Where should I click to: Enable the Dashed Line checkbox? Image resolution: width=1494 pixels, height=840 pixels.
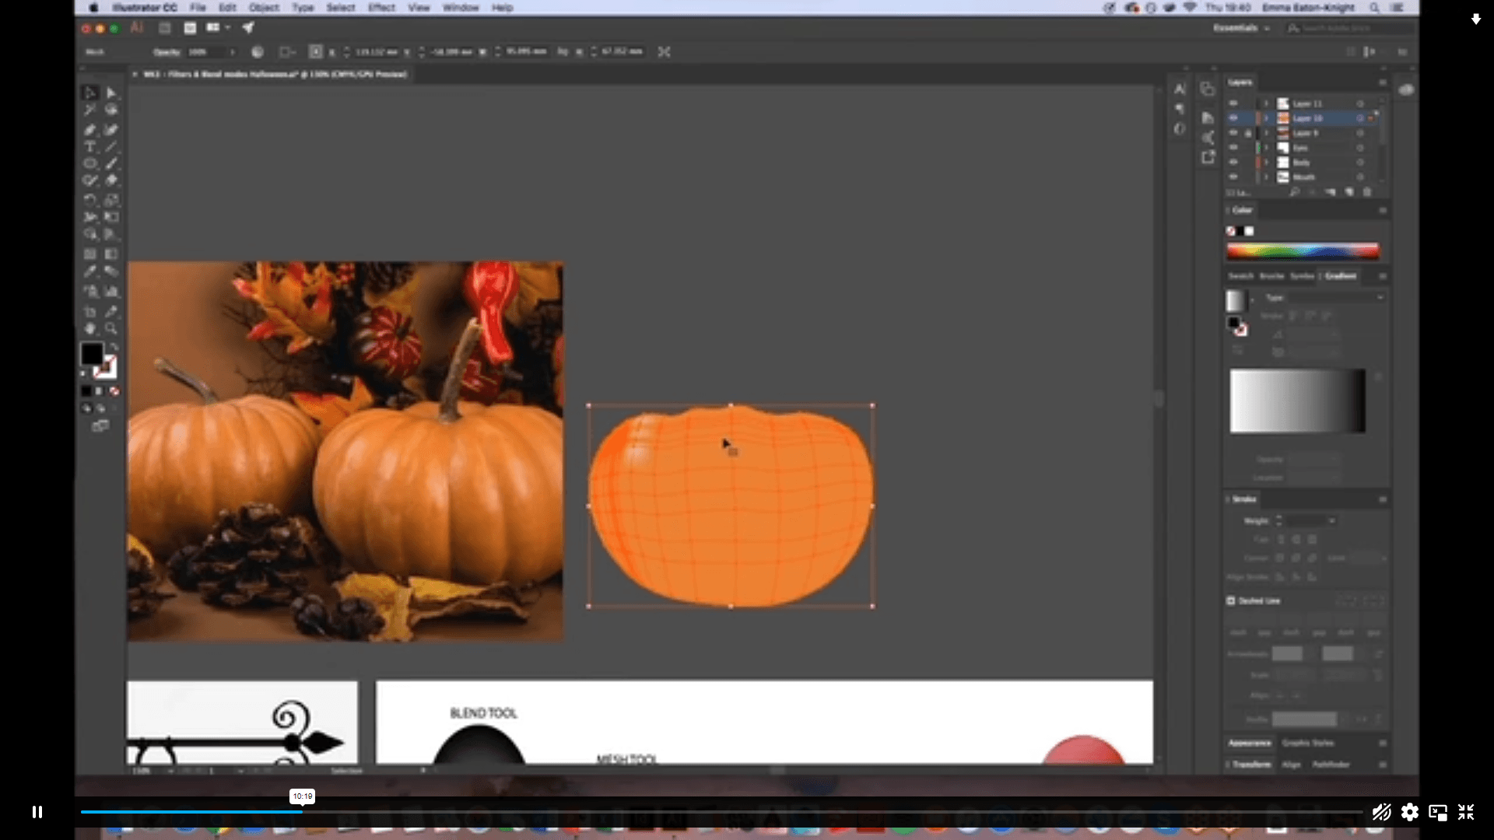coord(1232,600)
